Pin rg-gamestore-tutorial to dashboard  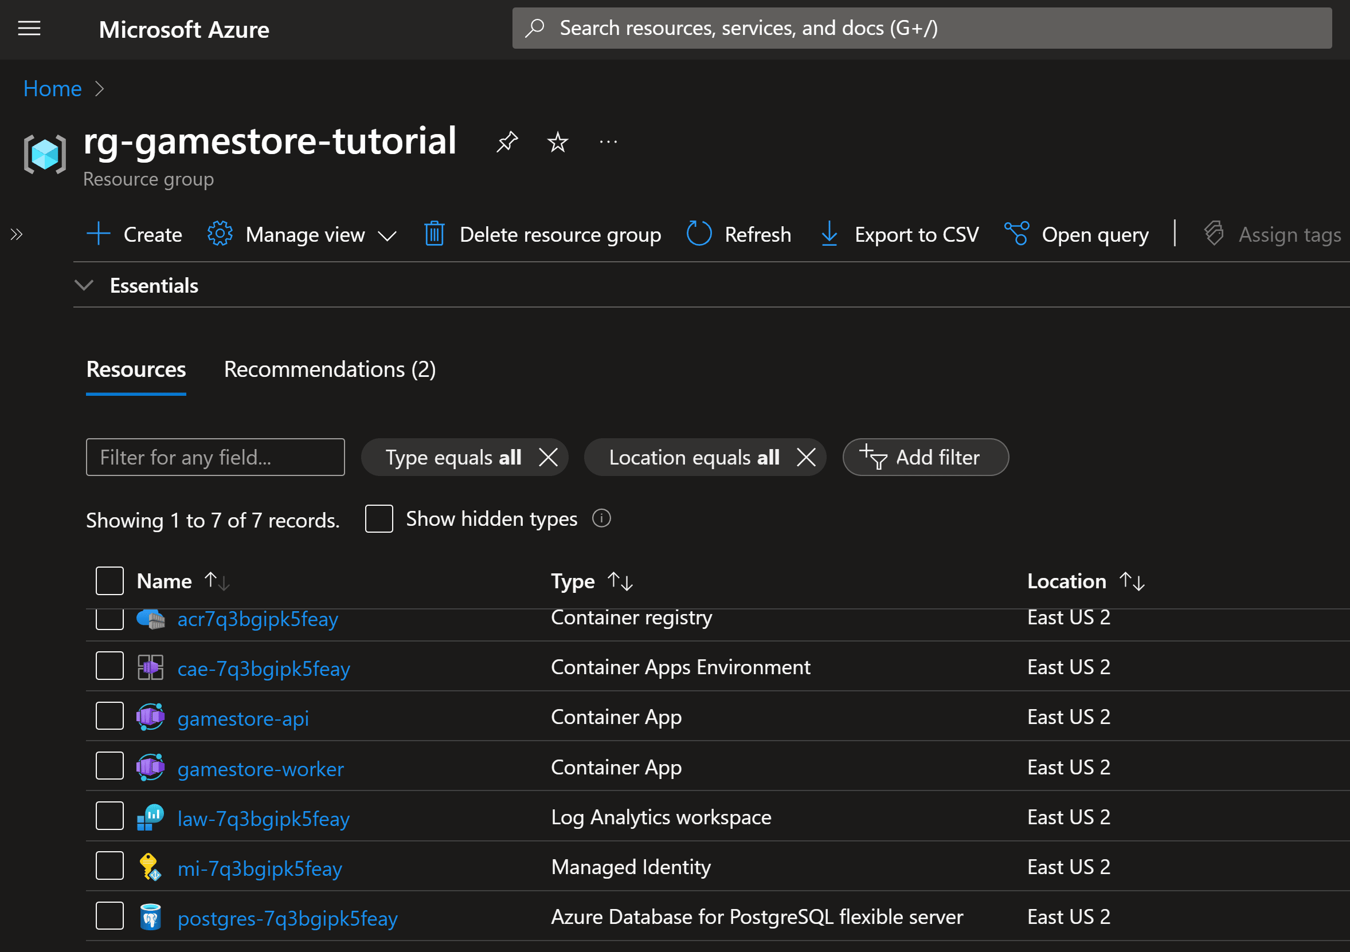[507, 141]
